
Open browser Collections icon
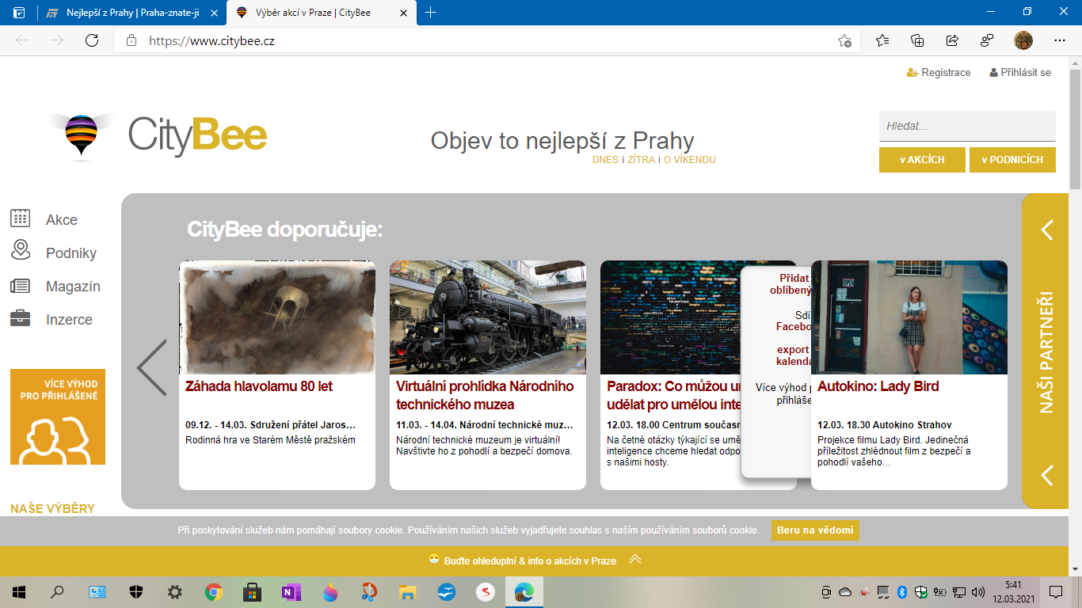pos(917,40)
